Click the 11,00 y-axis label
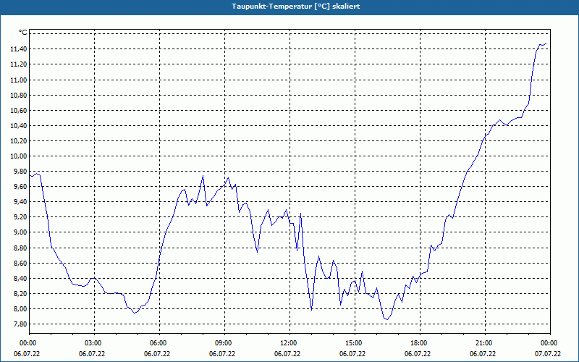579x362 pixels. (20, 80)
